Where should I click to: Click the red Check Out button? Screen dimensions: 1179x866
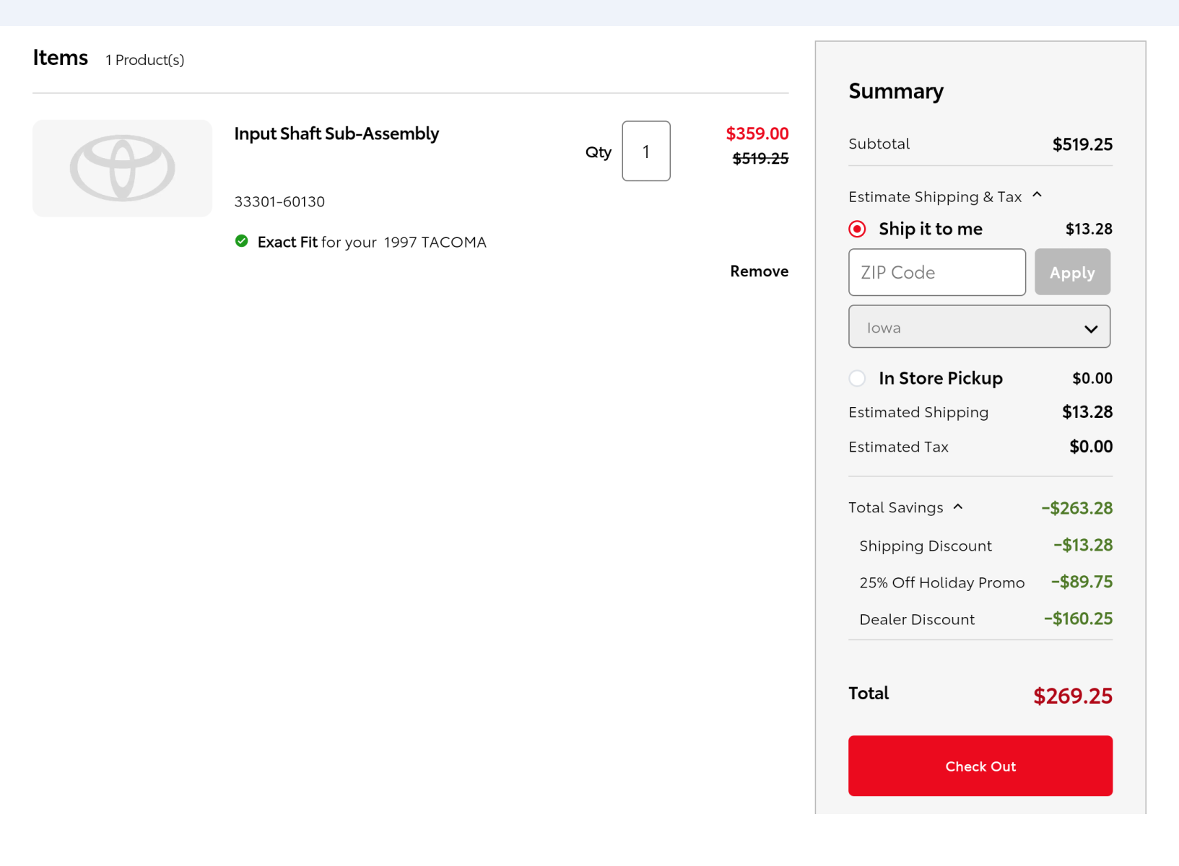point(980,766)
